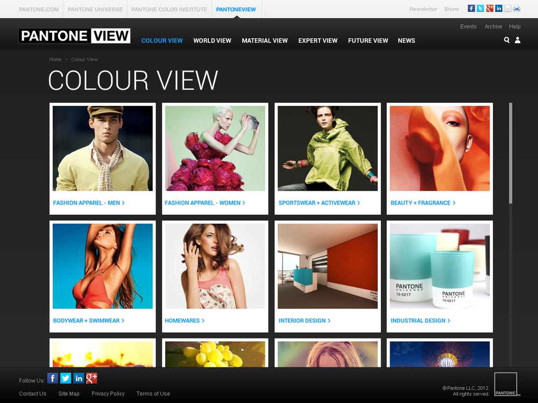Click the LinkedIn share icon in top bar
The width and height of the screenshot is (538, 403).
(x=499, y=9)
